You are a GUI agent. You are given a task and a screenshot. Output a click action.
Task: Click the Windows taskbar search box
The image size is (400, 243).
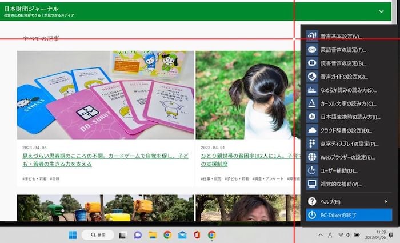coord(97,235)
